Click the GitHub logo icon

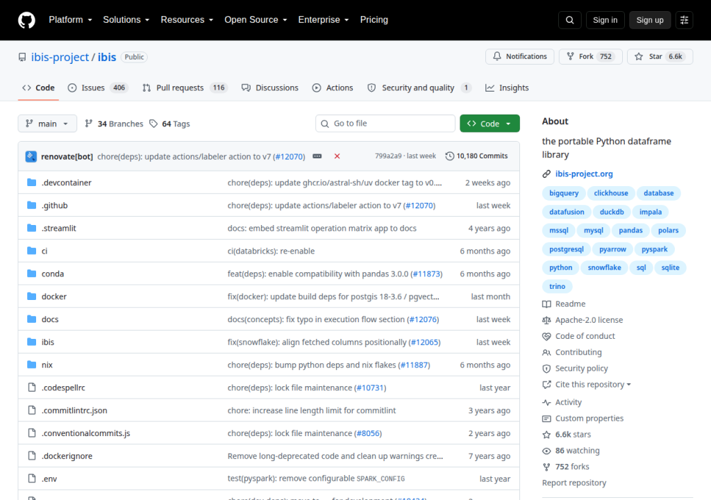(x=26, y=20)
